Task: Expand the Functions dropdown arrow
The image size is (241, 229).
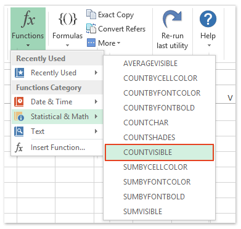Action: (x=28, y=45)
